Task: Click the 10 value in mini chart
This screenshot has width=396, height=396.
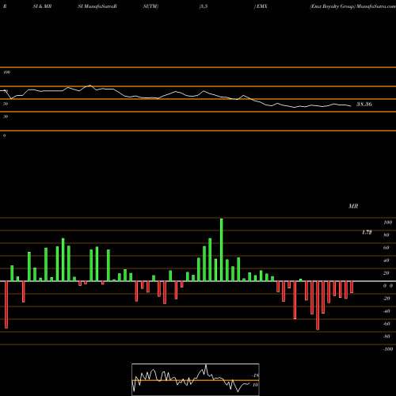Action: [255, 385]
